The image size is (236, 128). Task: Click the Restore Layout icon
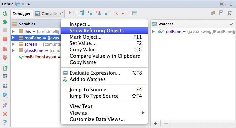(5, 87)
